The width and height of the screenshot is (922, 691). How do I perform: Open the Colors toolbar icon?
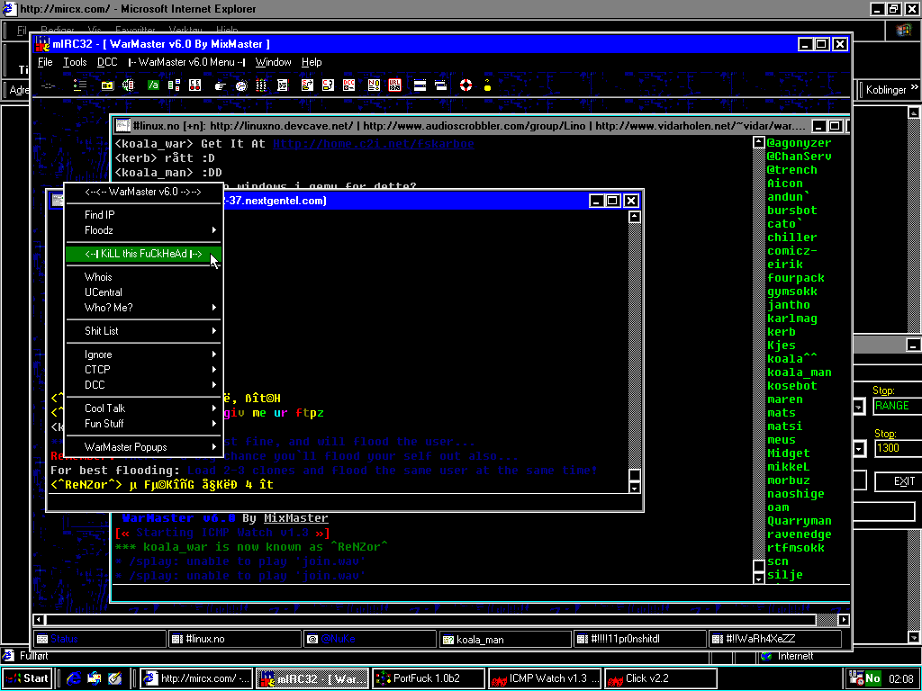(x=261, y=85)
